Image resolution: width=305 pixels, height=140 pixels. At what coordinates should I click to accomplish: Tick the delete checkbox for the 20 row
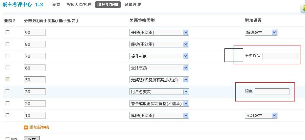click(8, 103)
